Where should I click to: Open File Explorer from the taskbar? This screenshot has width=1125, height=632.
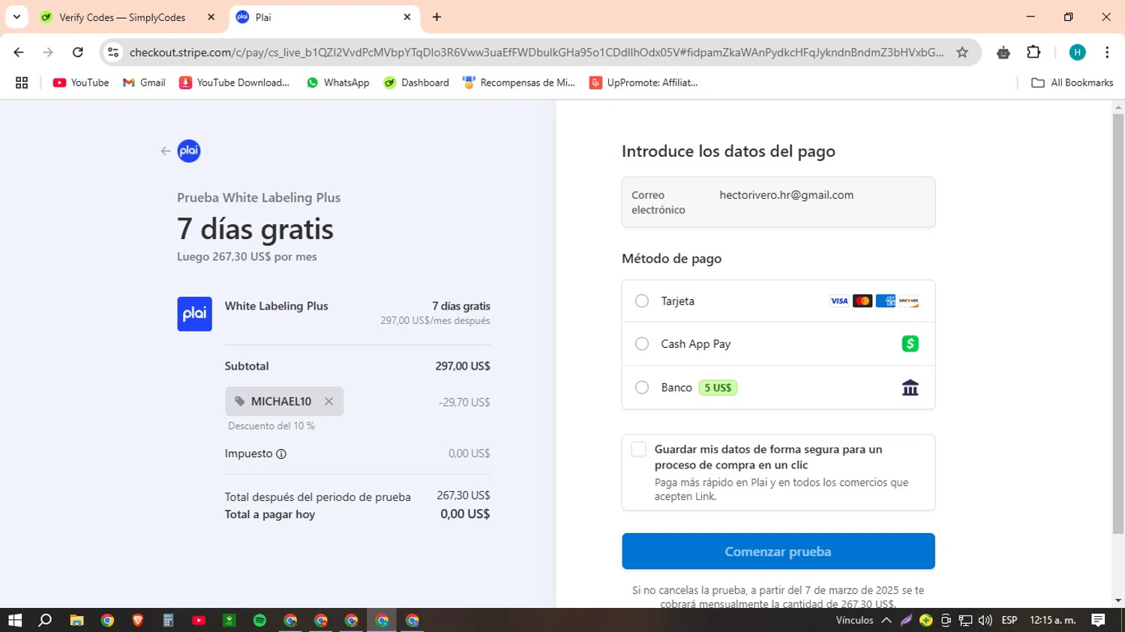click(x=76, y=620)
